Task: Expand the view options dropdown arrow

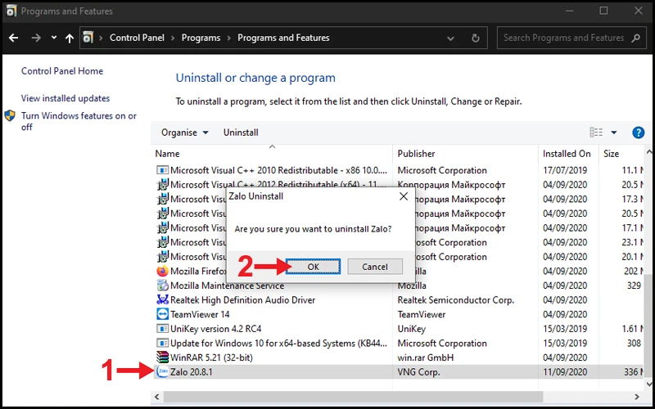Action: click(613, 133)
